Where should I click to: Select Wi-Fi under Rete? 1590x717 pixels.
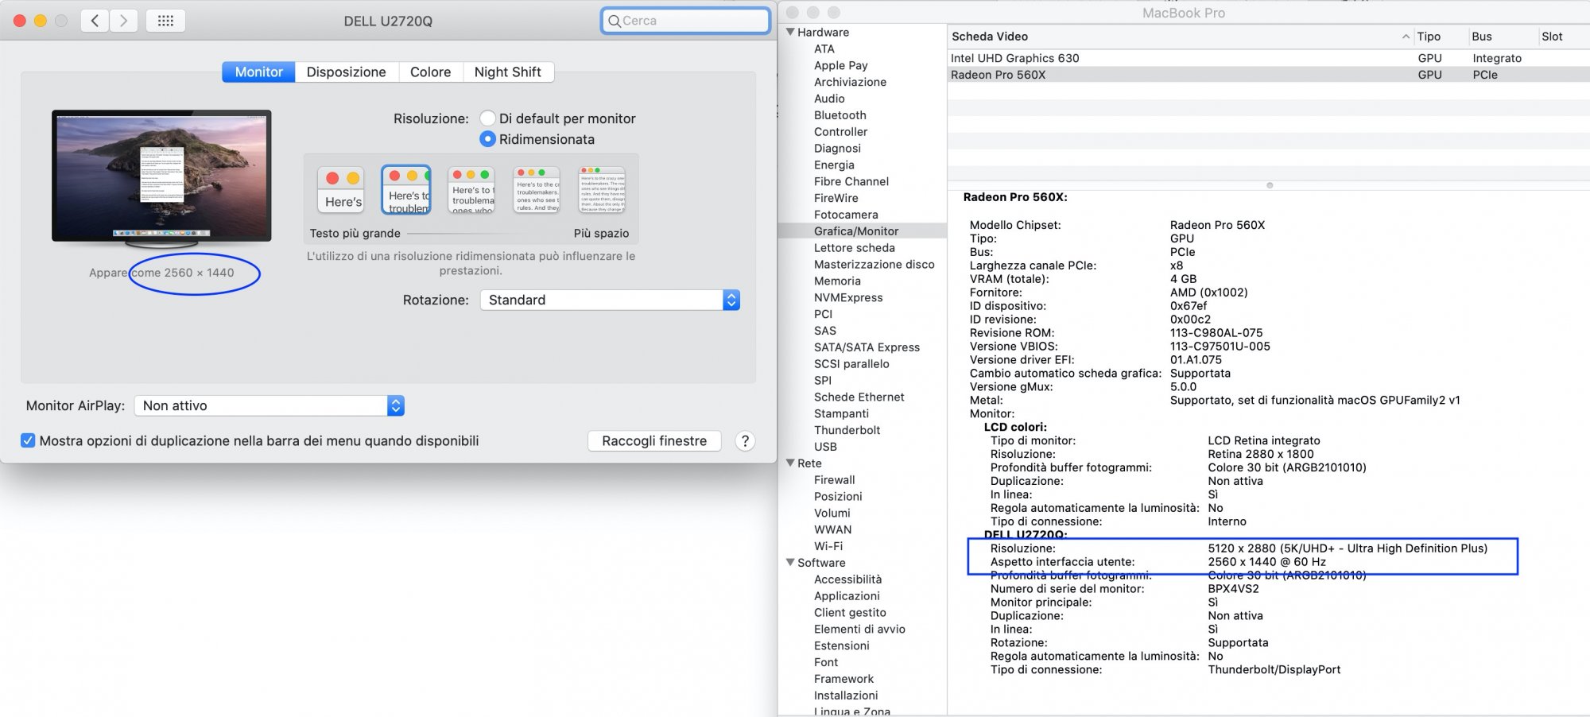[x=828, y=546]
